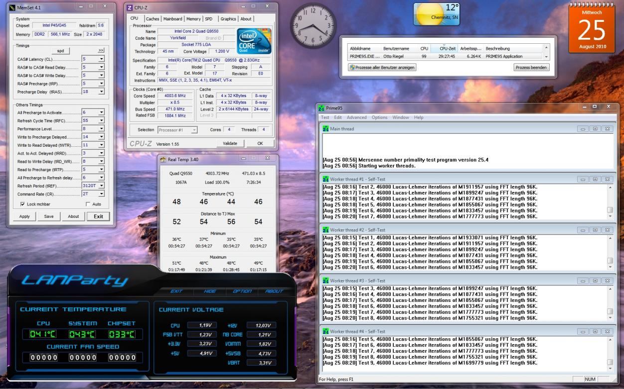Open the Advanced menu in Prime95

[x=356, y=117]
